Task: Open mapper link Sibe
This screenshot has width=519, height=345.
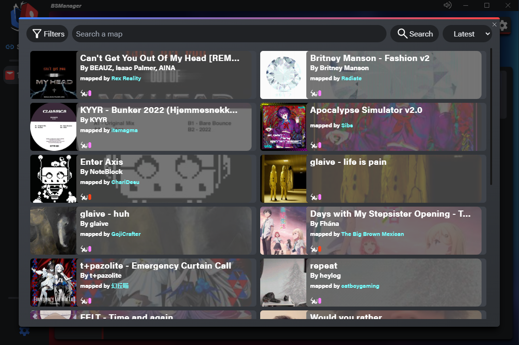Action: (347, 125)
